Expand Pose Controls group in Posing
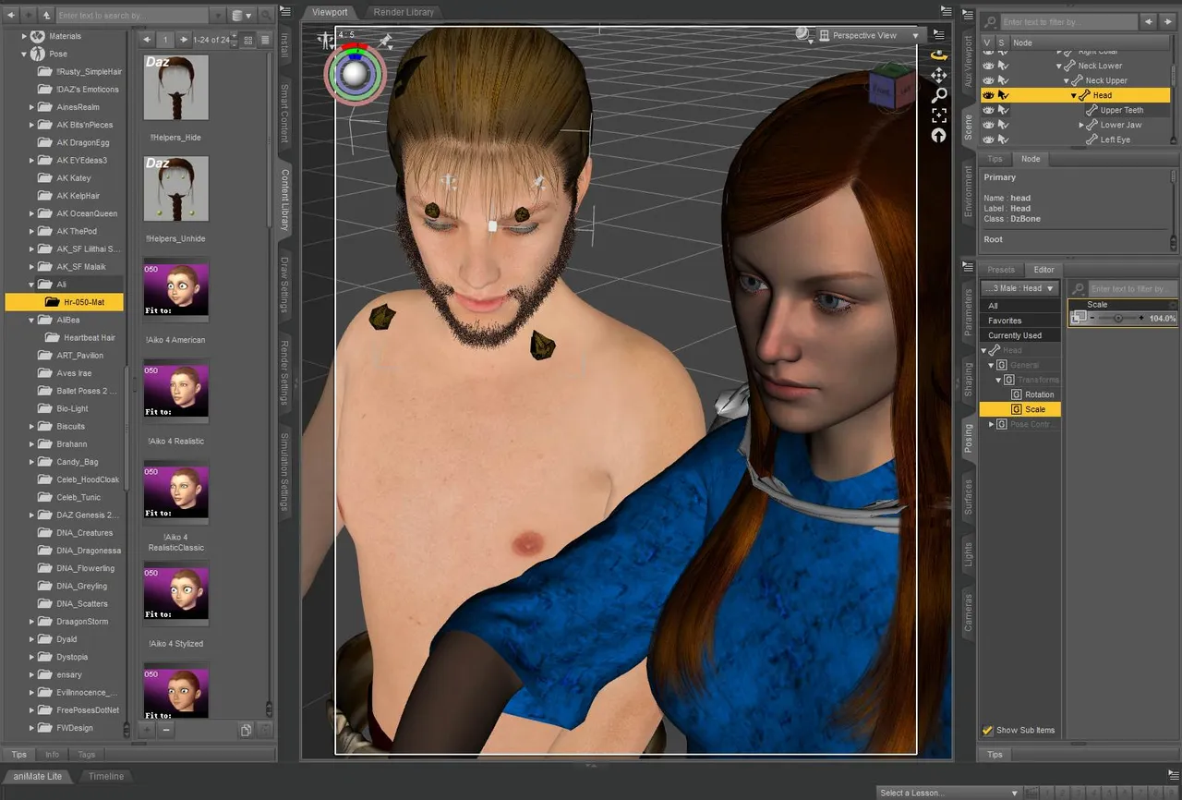The image size is (1182, 800). coord(992,424)
